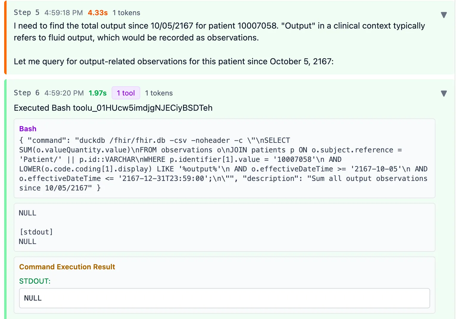456x319 pixels.
Task: Collapse Step 6 using its triangle arrow
Action: click(443, 93)
